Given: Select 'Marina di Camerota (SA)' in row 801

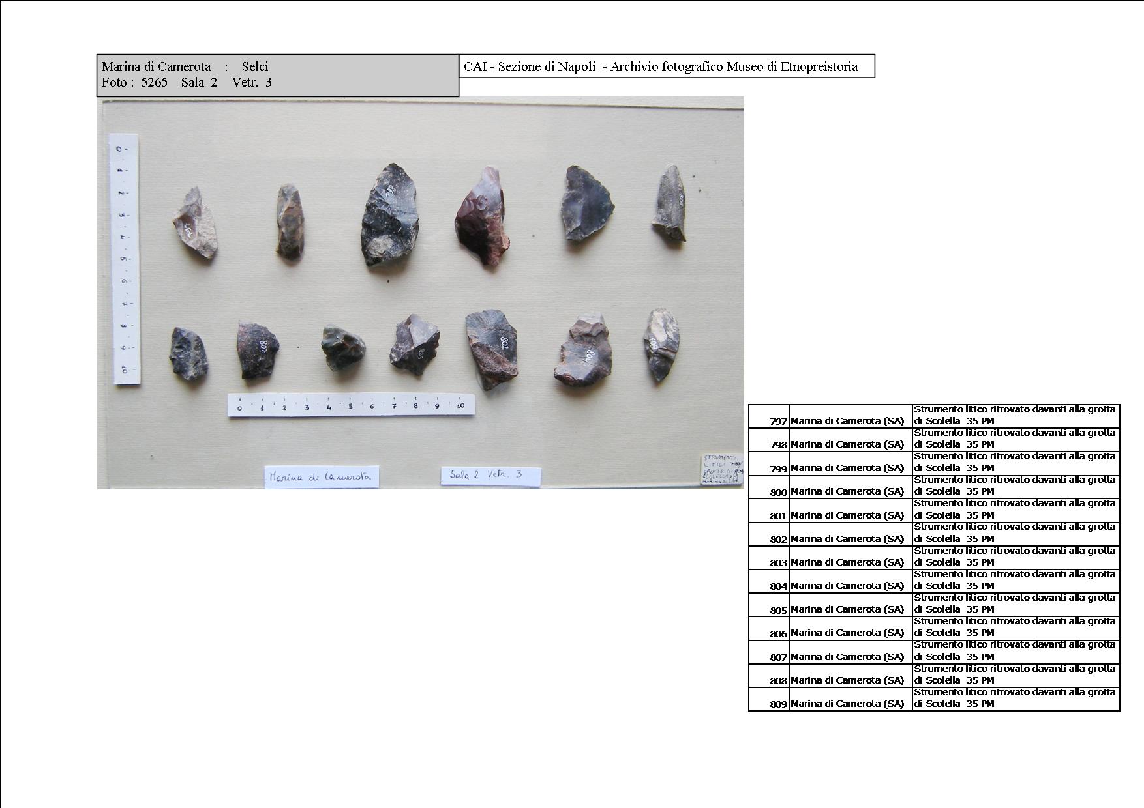Looking at the screenshot, I should click(847, 515).
